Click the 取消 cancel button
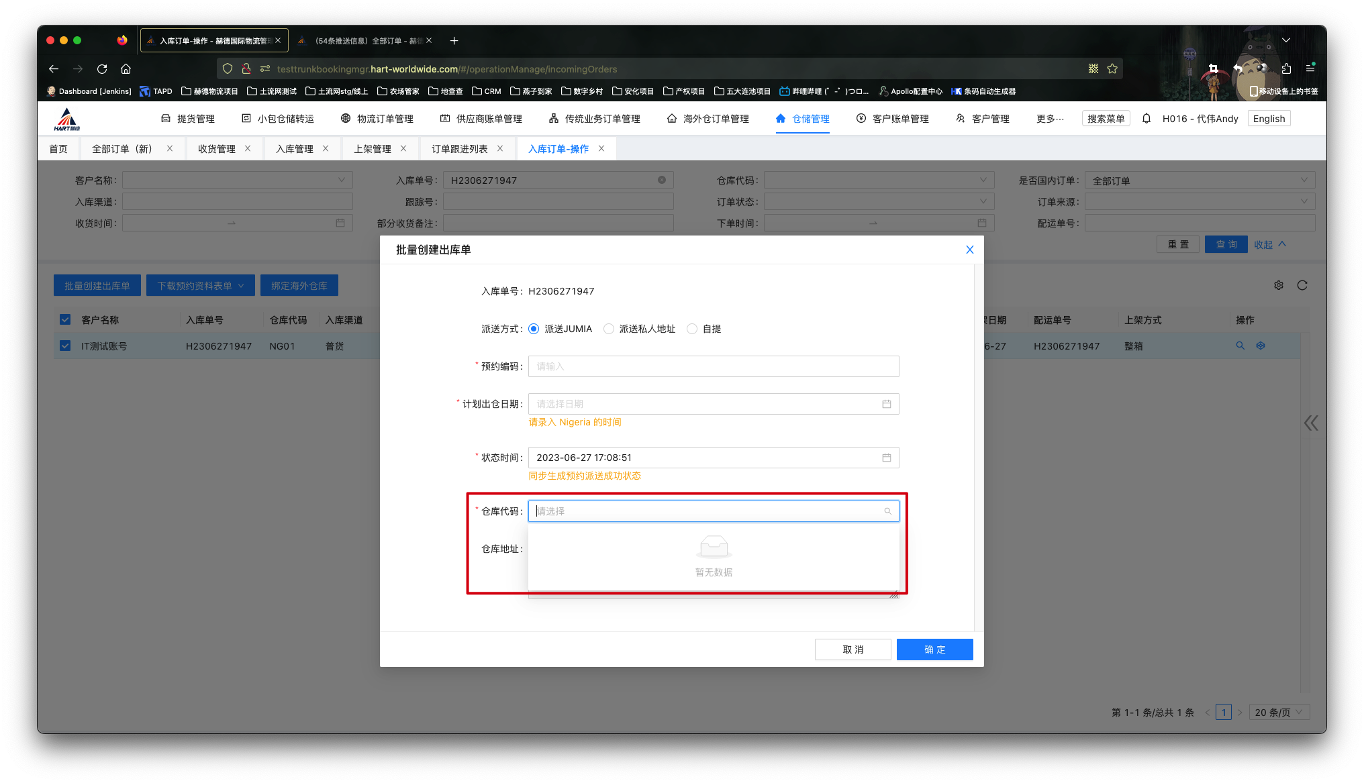Image resolution: width=1364 pixels, height=783 pixels. (x=852, y=649)
